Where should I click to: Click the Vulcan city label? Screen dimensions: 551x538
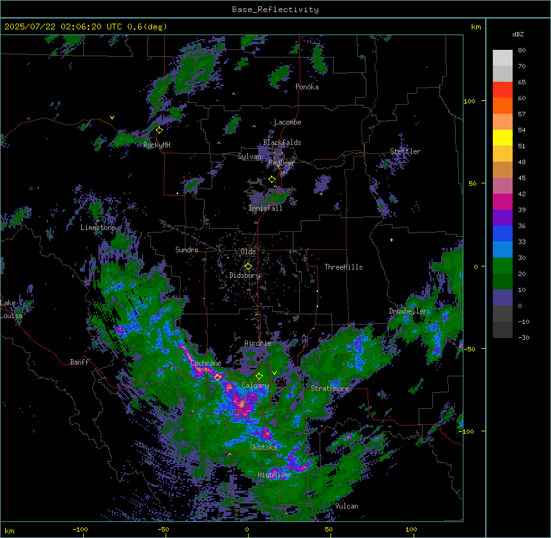(x=347, y=506)
